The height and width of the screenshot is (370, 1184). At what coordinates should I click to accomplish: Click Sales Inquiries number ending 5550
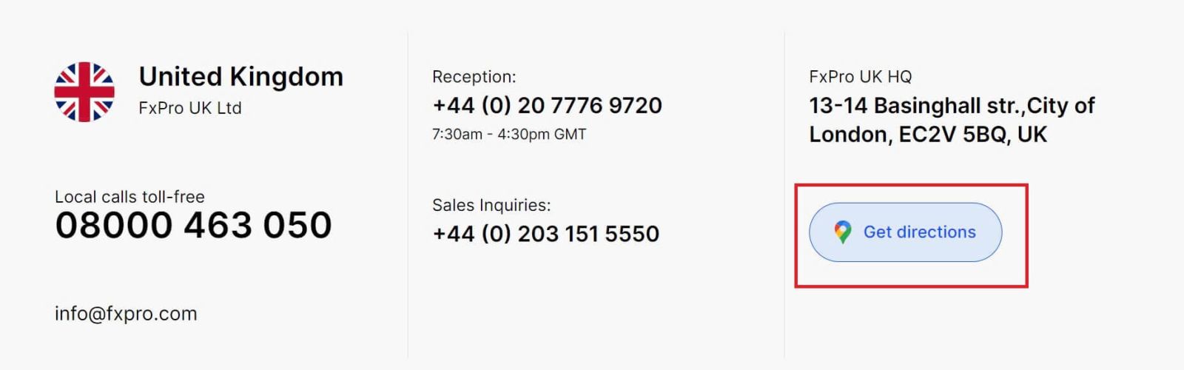pyautogui.click(x=545, y=234)
